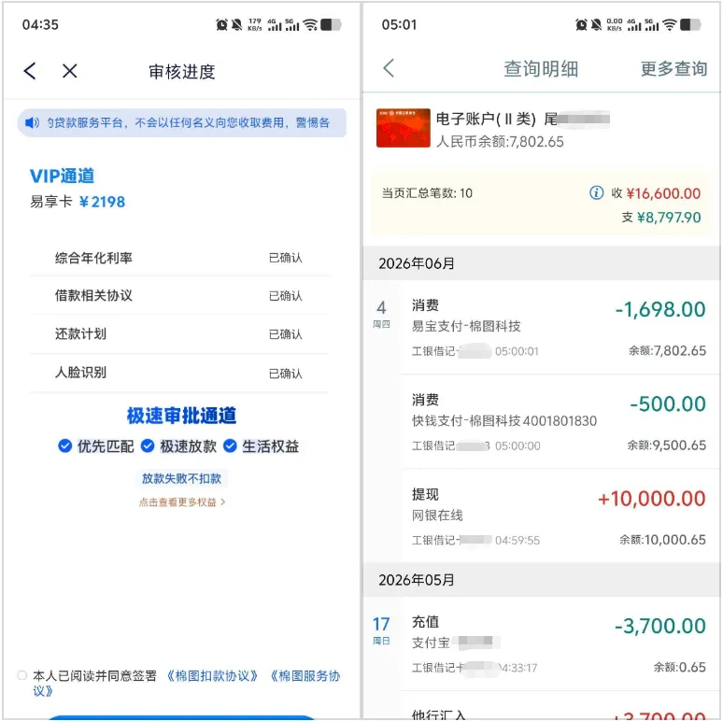Tap the speaker notice icon

pos(32,122)
